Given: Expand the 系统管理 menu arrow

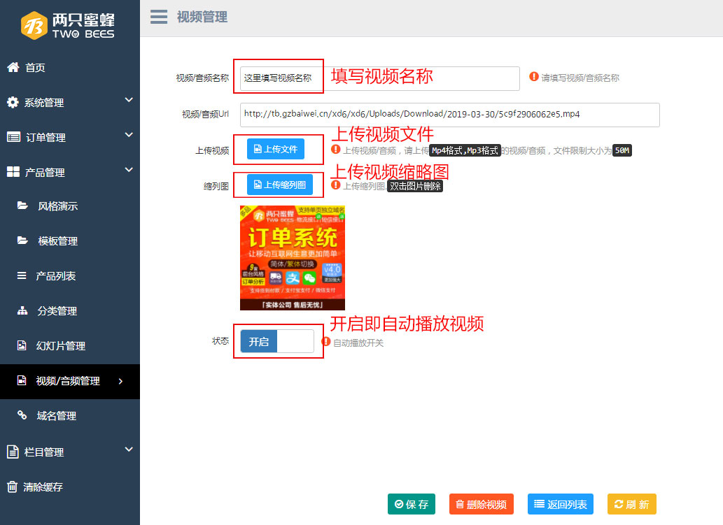Looking at the screenshot, I should click(129, 100).
